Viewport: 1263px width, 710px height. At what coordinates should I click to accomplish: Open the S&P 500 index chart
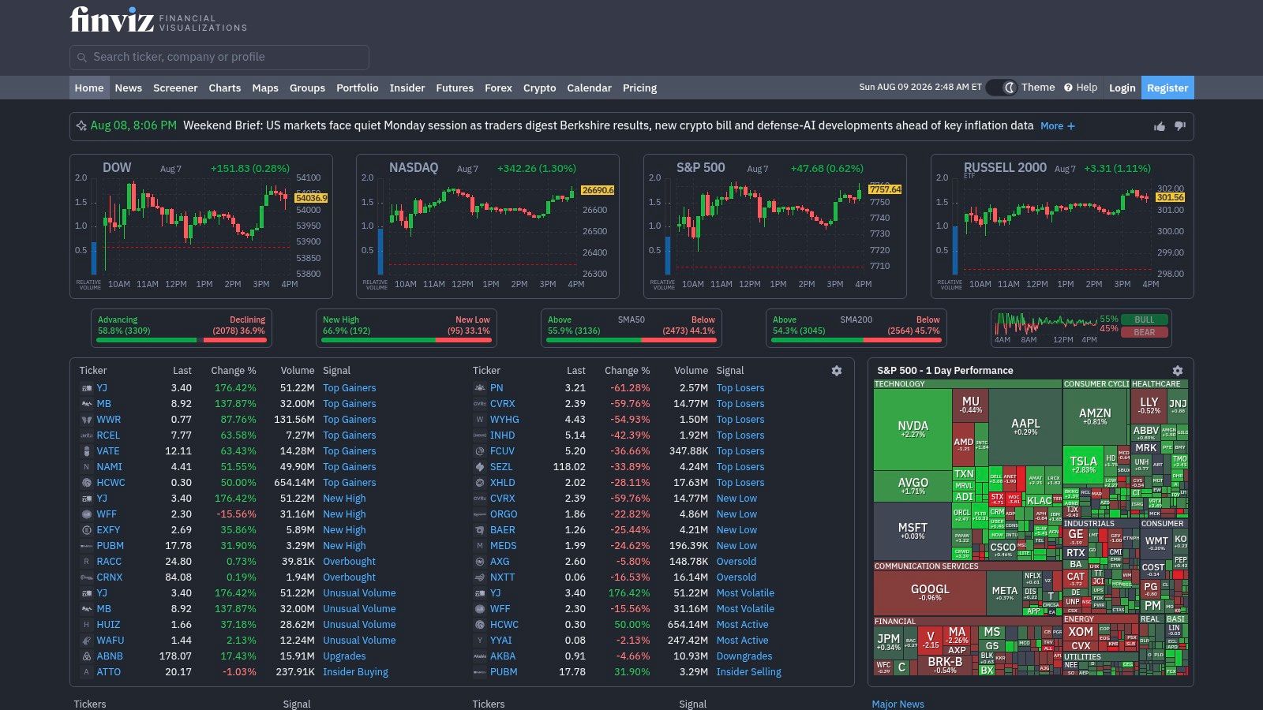tap(775, 226)
